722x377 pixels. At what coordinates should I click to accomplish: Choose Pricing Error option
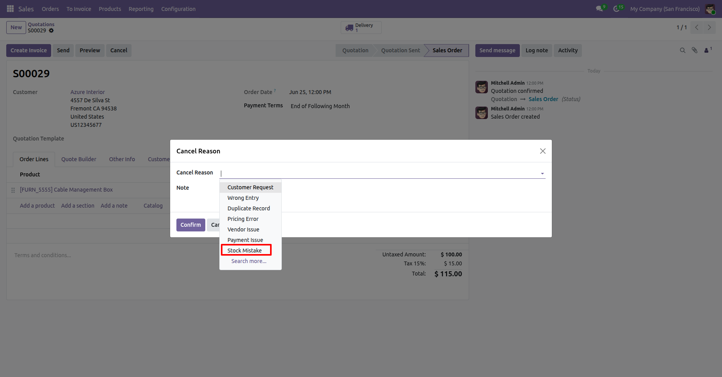click(x=251, y=219)
